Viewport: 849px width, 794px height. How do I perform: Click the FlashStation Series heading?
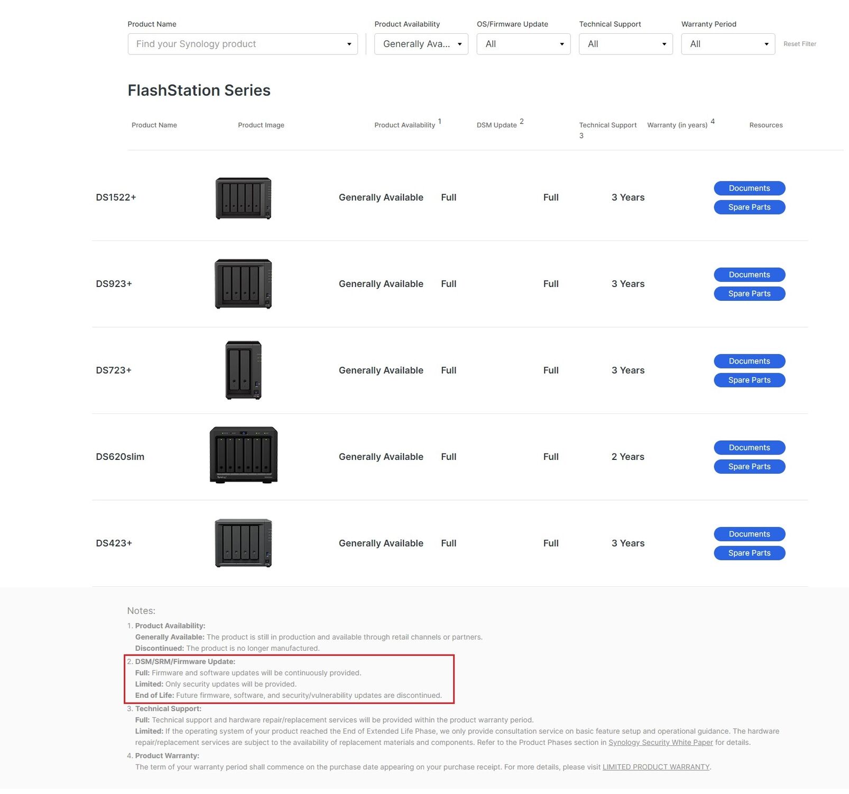(x=199, y=90)
